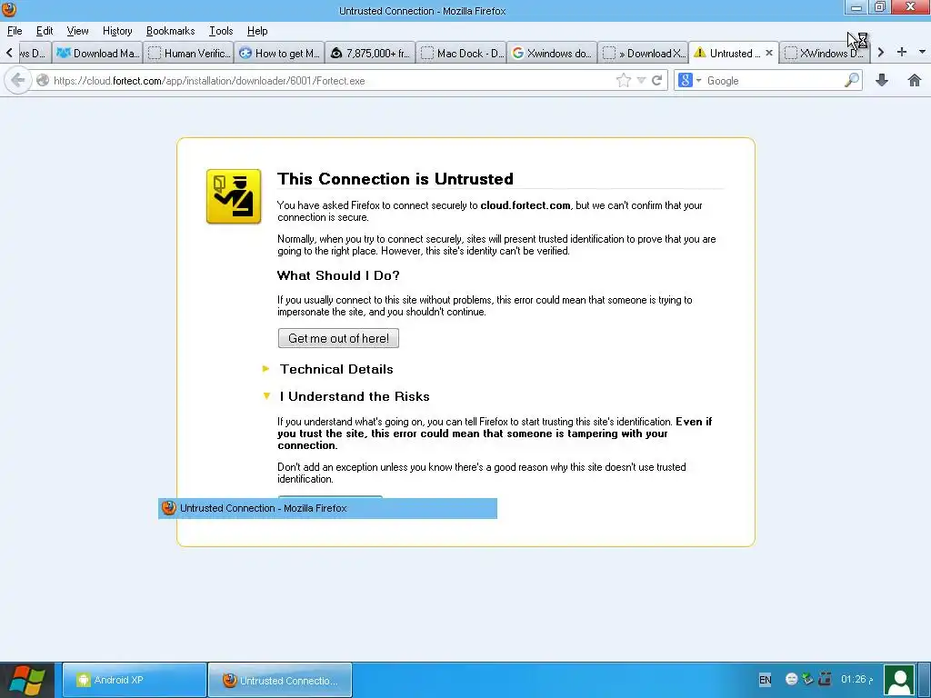Click the untrusted connection officer warning icon
This screenshot has width=931, height=698.
click(x=234, y=196)
